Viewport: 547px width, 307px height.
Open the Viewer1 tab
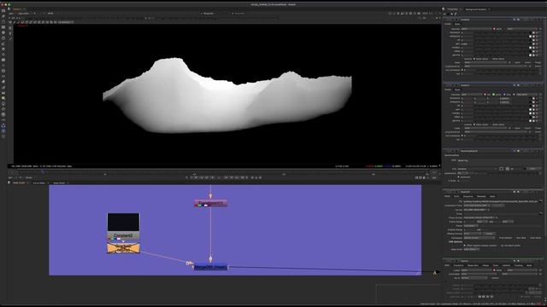17,9
